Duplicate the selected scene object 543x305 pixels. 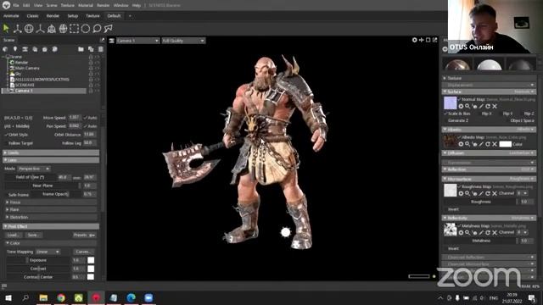[x=91, y=49]
